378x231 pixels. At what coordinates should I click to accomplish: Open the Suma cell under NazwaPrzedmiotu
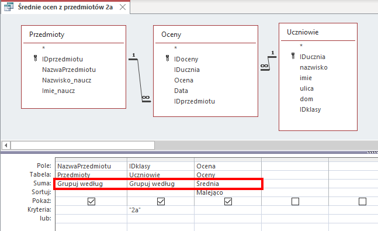coord(91,184)
